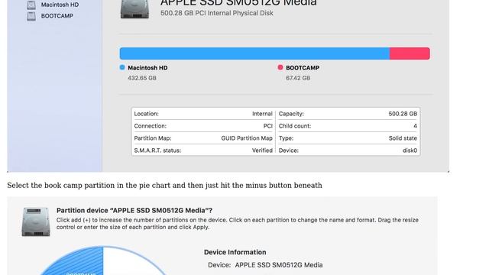The width and height of the screenshot is (489, 275).
Task: Click the Type Solid state value
Action: pos(403,138)
